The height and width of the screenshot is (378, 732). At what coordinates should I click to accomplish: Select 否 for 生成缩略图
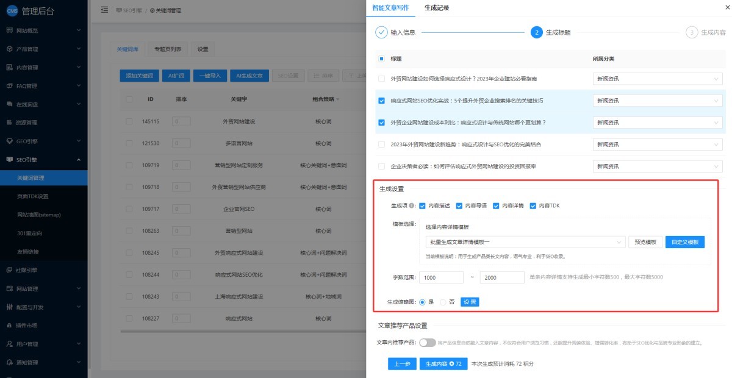pyautogui.click(x=443, y=302)
